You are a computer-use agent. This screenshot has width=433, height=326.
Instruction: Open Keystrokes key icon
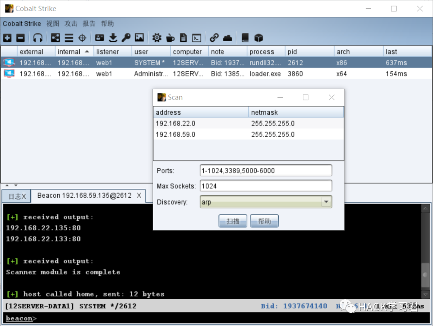point(126,38)
